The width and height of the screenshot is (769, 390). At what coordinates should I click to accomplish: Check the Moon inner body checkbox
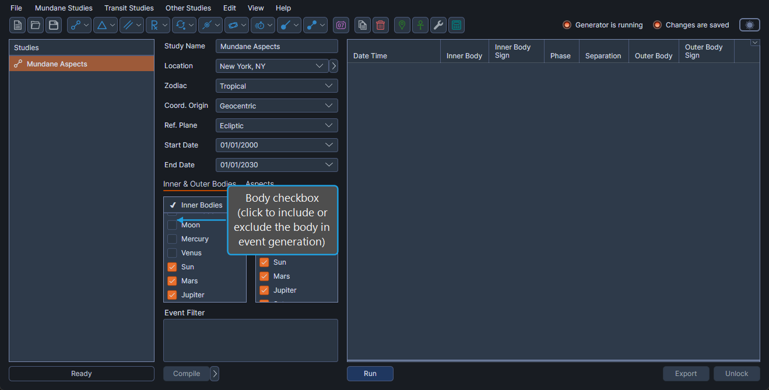pos(172,225)
